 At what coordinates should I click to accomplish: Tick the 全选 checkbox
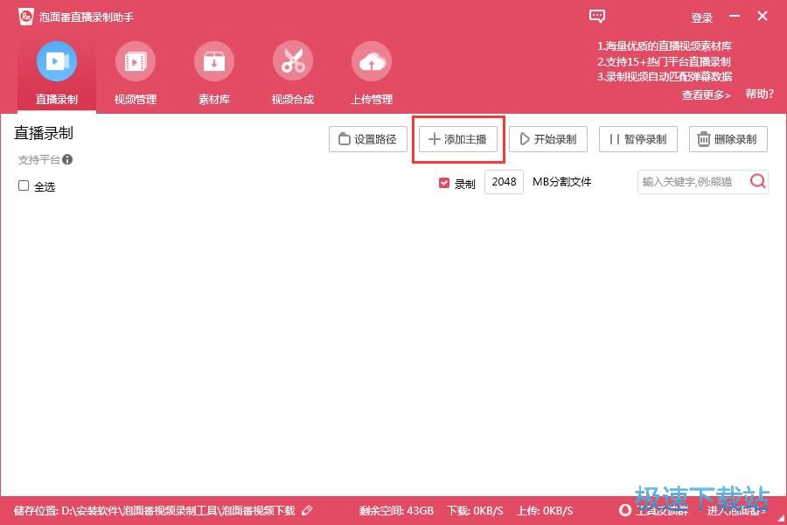click(24, 185)
